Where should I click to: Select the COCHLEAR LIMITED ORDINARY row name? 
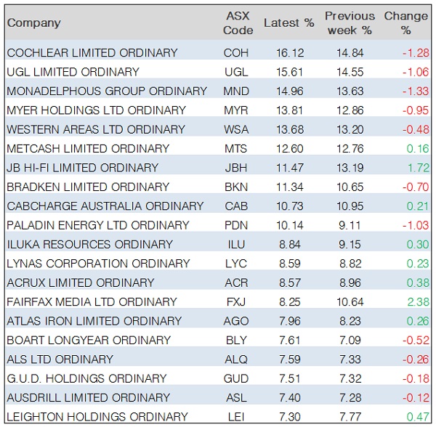pyautogui.click(x=92, y=53)
